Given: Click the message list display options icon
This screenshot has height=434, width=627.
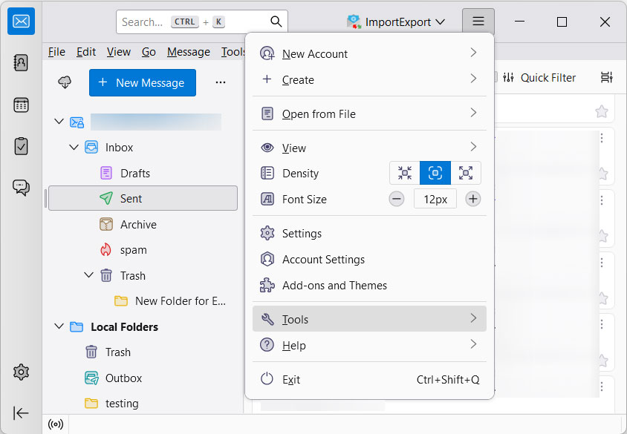Looking at the screenshot, I should [x=606, y=77].
